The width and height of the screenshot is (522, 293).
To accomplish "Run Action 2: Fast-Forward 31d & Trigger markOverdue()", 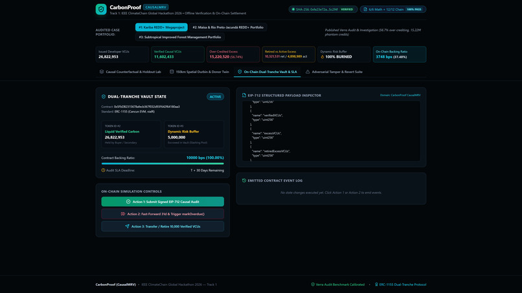I will tap(163, 214).
